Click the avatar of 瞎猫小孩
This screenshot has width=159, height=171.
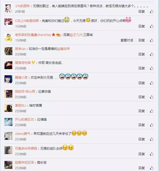click(x=8, y=79)
